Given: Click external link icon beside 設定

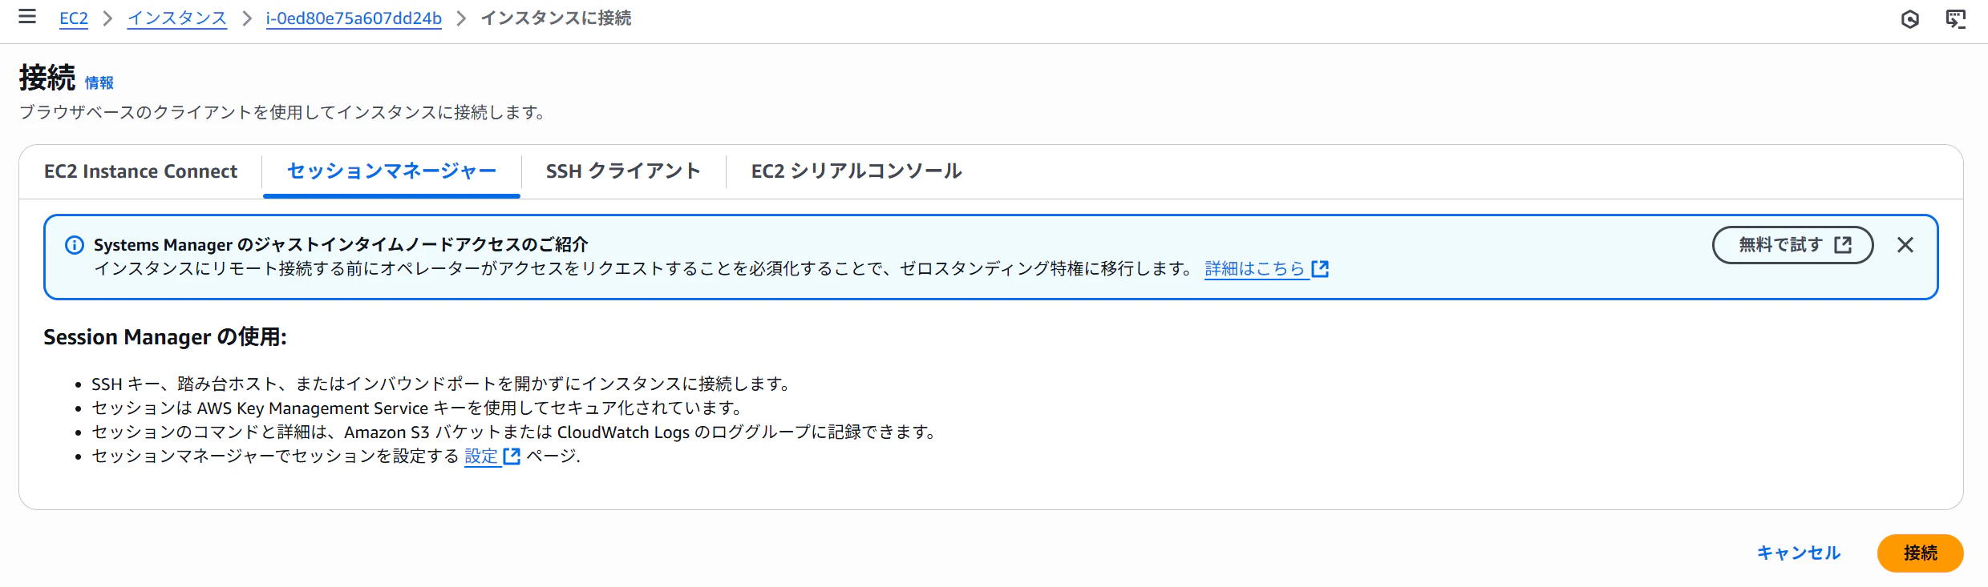Looking at the screenshot, I should [x=512, y=456].
